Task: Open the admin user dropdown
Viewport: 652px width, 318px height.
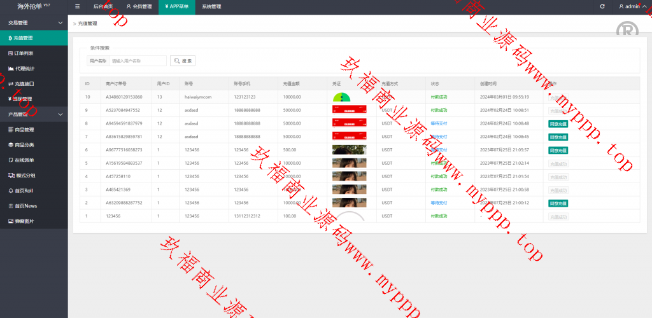Action: 632,6
